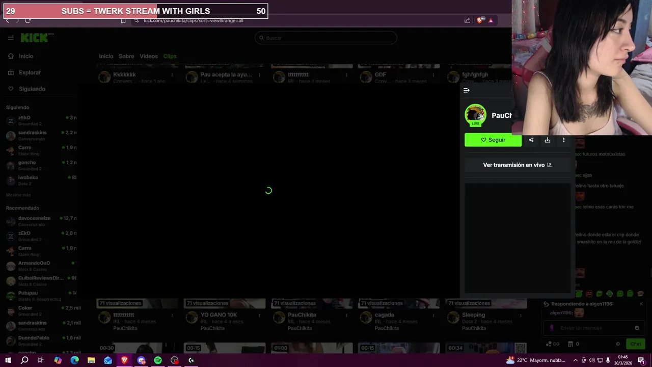The image size is (652, 367).
Task: Open the YO GANO 10K clip
Action: 219,315
